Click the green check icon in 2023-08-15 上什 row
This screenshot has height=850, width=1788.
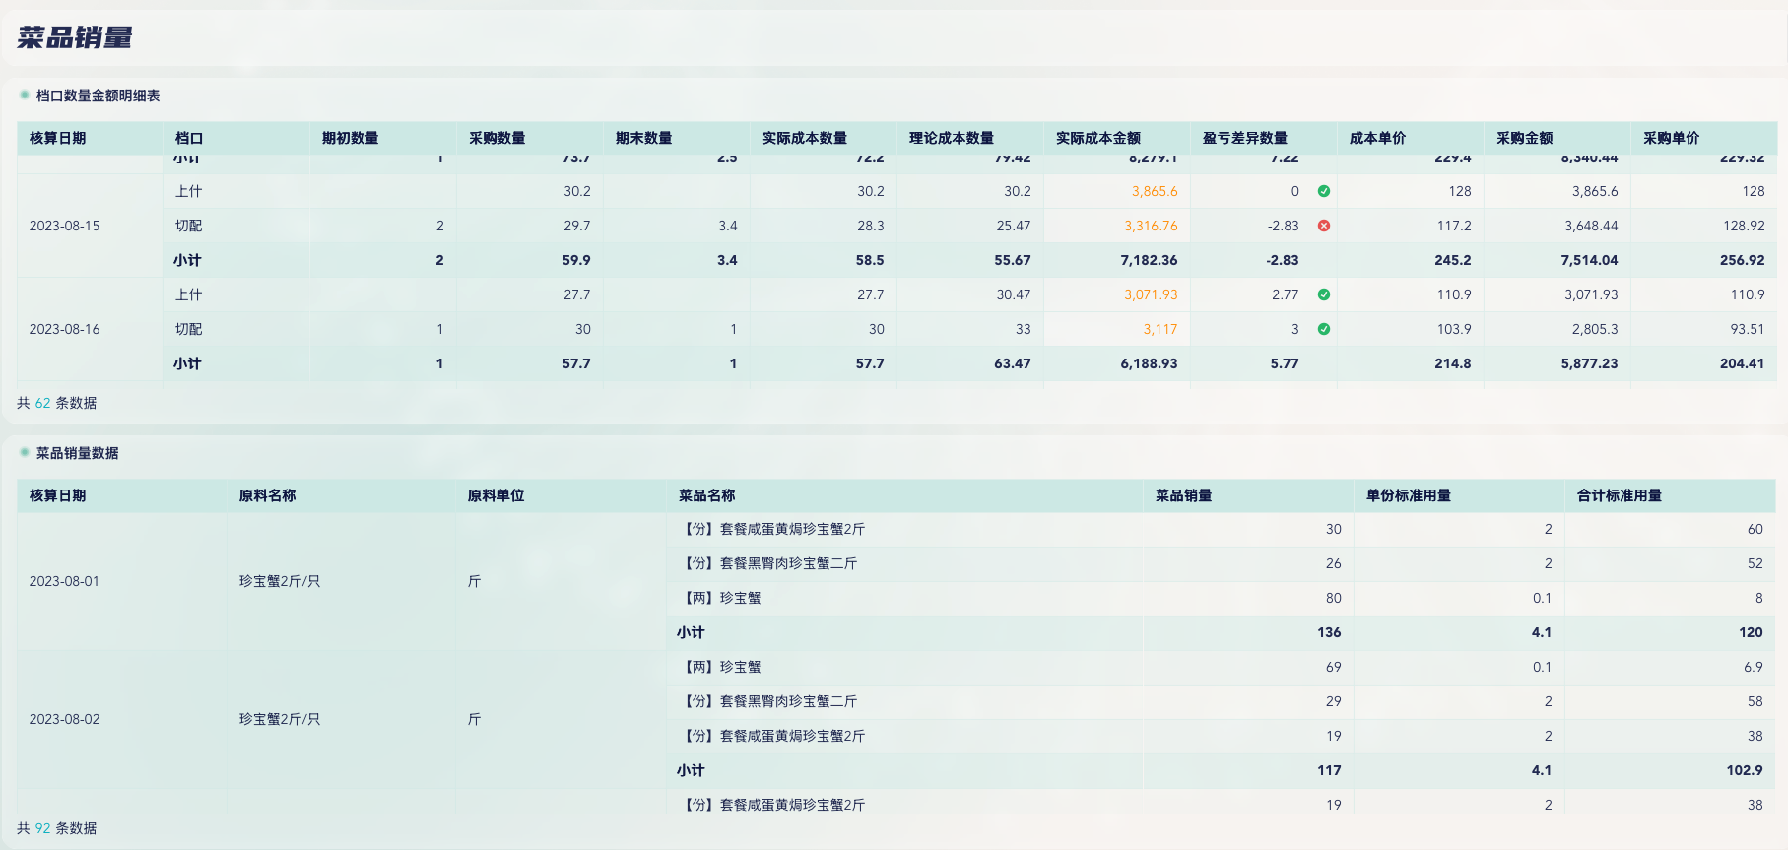1324,191
